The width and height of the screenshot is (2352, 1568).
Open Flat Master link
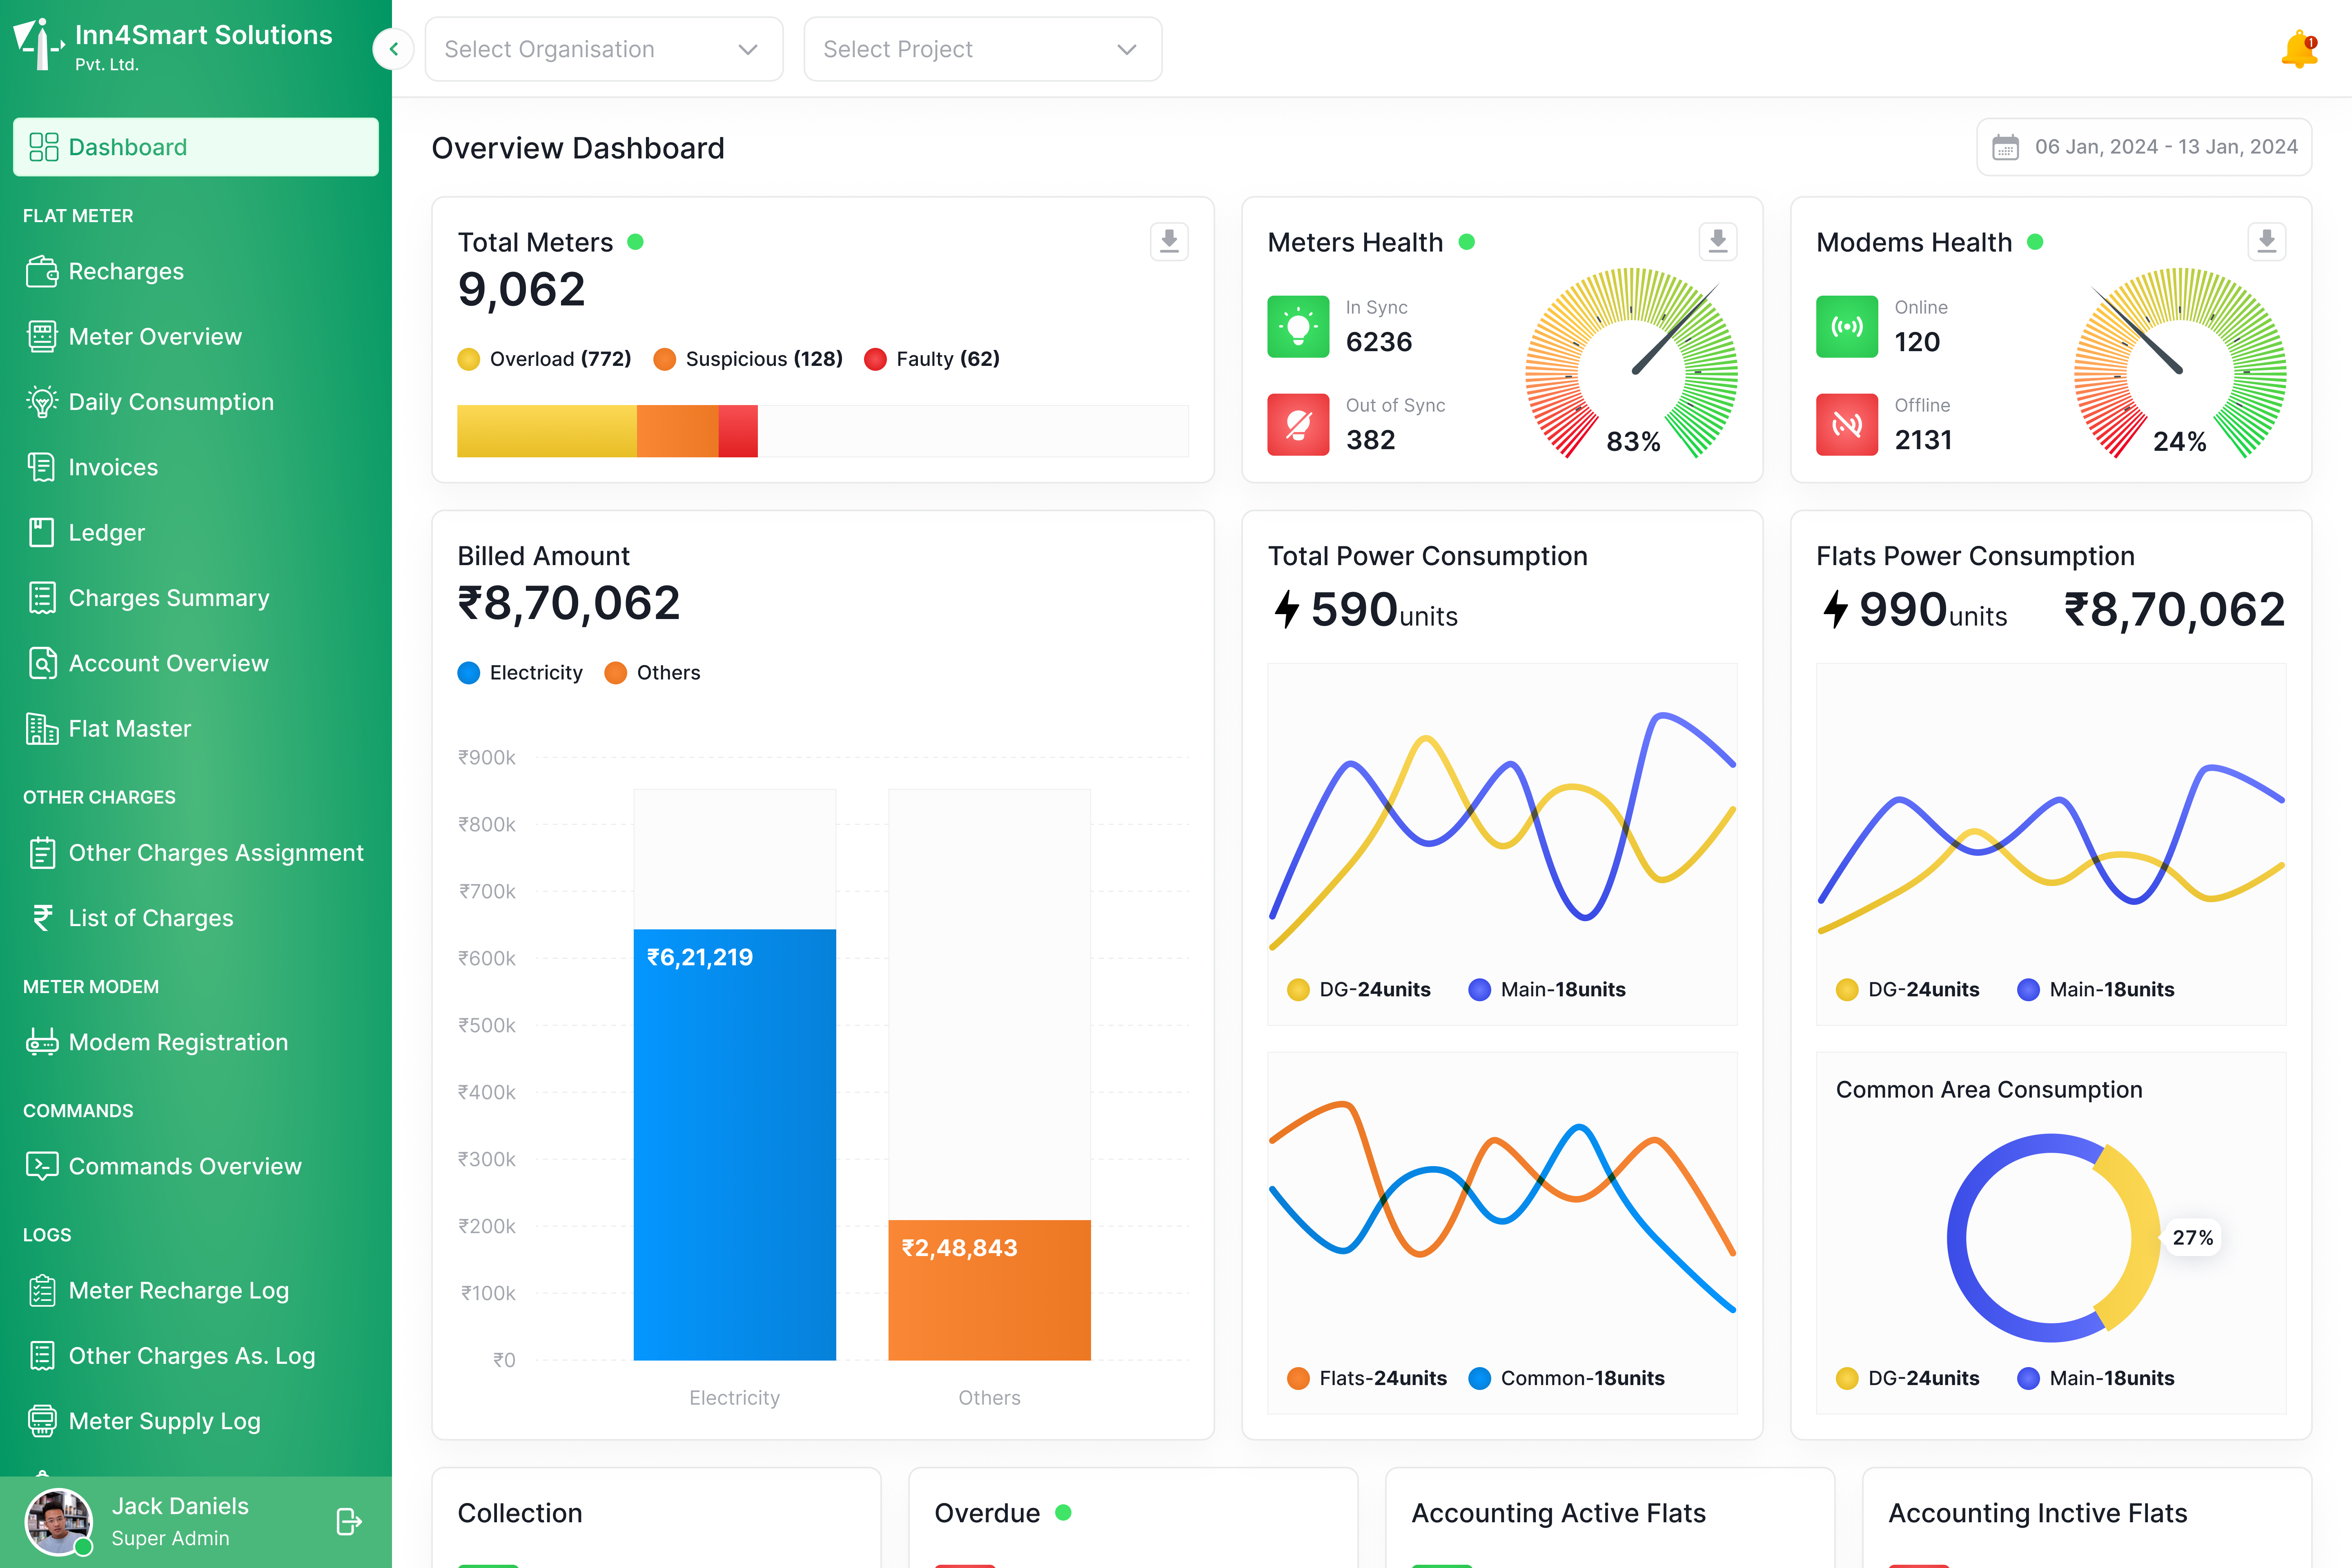pyautogui.click(x=130, y=728)
